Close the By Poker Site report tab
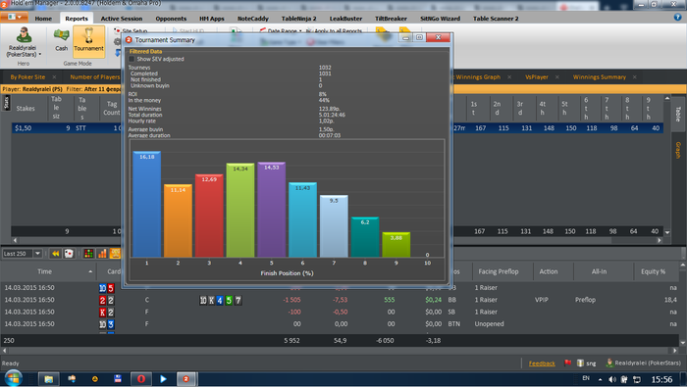 (x=54, y=77)
